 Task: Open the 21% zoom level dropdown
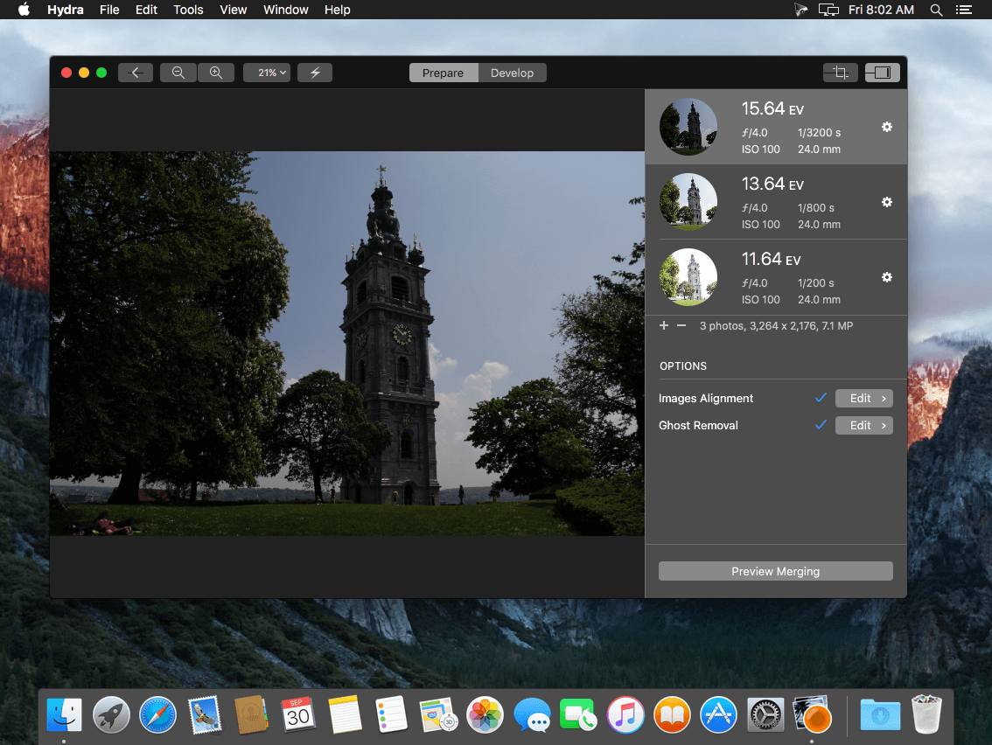[267, 73]
